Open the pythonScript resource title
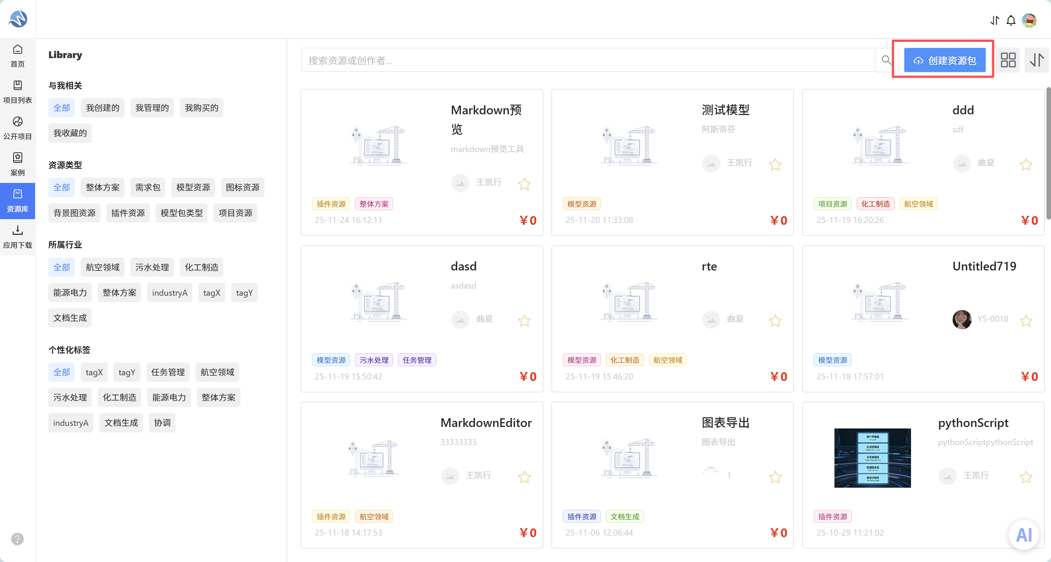1051x562 pixels. 973,423
